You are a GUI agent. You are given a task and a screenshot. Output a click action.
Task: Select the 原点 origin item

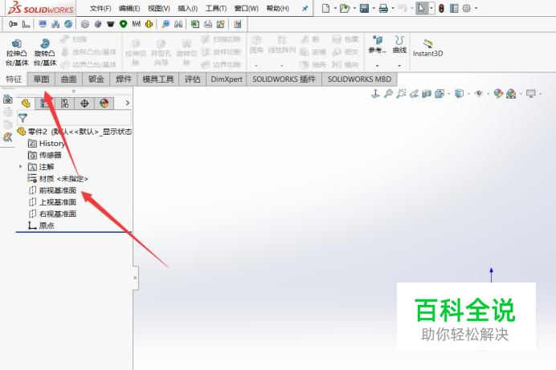[41, 226]
